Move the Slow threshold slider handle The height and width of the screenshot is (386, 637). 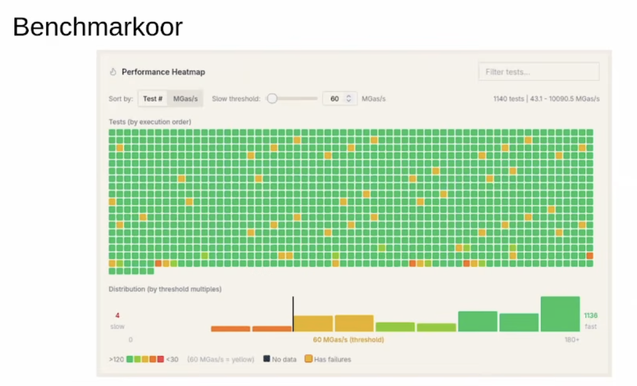pyautogui.click(x=272, y=98)
